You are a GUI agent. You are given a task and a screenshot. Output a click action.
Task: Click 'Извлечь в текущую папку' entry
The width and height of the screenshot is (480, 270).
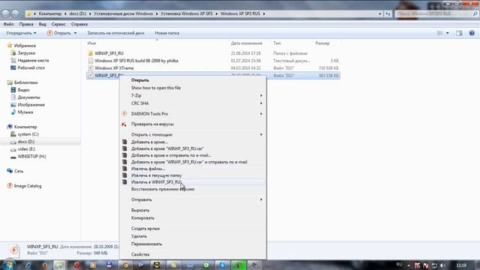(193, 175)
